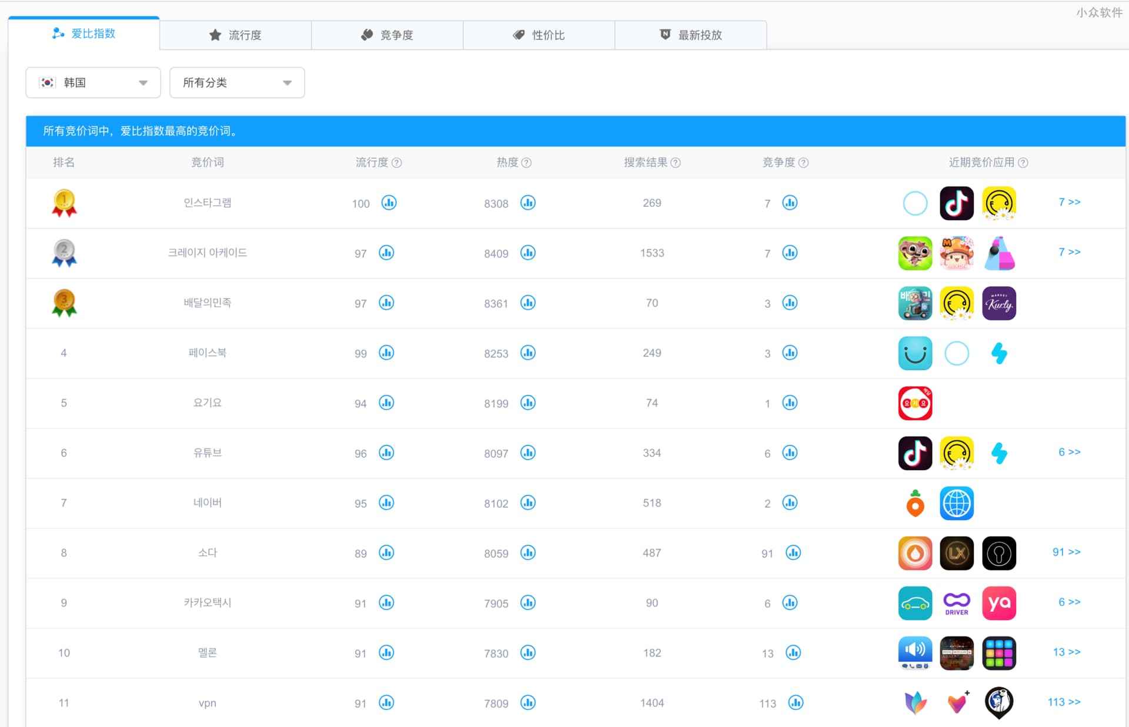Click the 竞争度 column help icon
The height and width of the screenshot is (727, 1129).
803,163
